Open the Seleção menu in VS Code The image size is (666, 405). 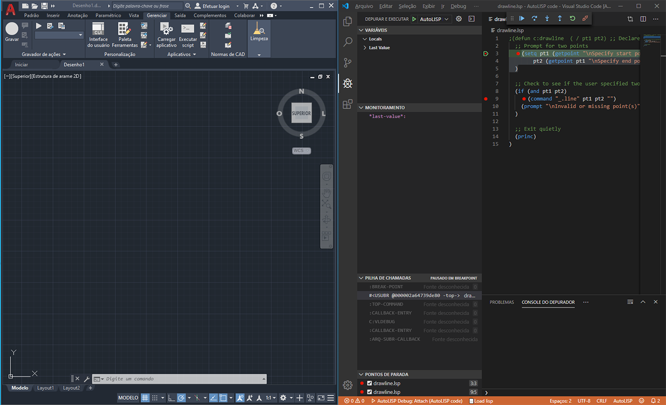pyautogui.click(x=407, y=6)
